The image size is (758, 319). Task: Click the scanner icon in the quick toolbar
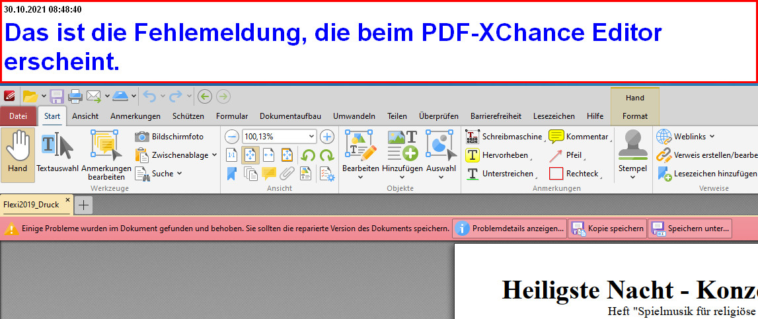[120, 96]
